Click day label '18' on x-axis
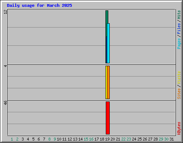 102,139
